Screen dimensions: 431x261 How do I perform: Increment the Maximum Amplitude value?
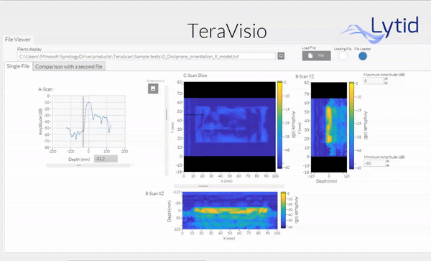click(386, 79)
